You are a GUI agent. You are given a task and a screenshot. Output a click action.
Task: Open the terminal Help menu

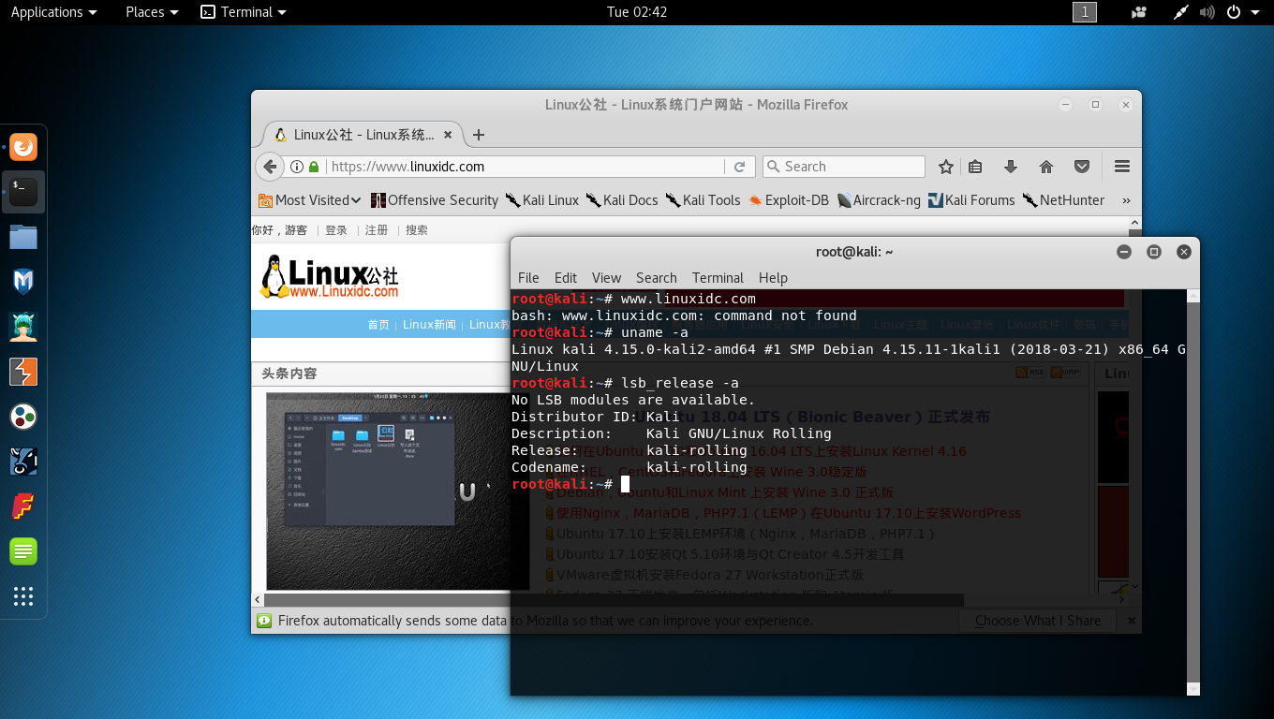tap(773, 278)
